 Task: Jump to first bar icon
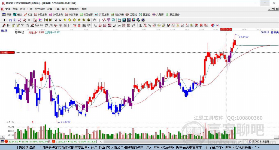click(46, 20)
